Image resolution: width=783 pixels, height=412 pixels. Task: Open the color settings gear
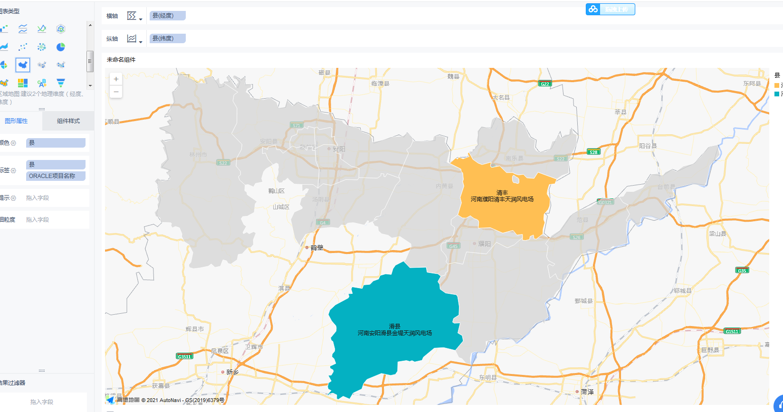point(13,143)
